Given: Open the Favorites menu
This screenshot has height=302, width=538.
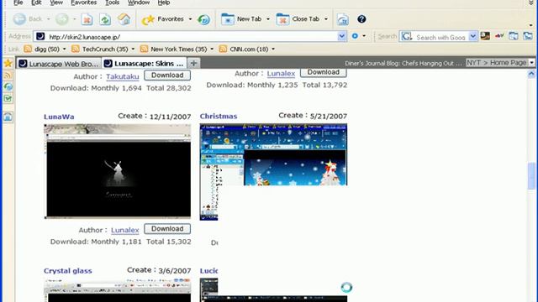Looking at the screenshot, I should pos(84,3).
